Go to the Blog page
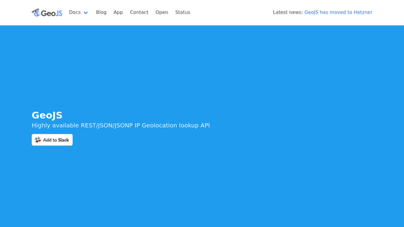This screenshot has width=404, height=227. point(101,12)
